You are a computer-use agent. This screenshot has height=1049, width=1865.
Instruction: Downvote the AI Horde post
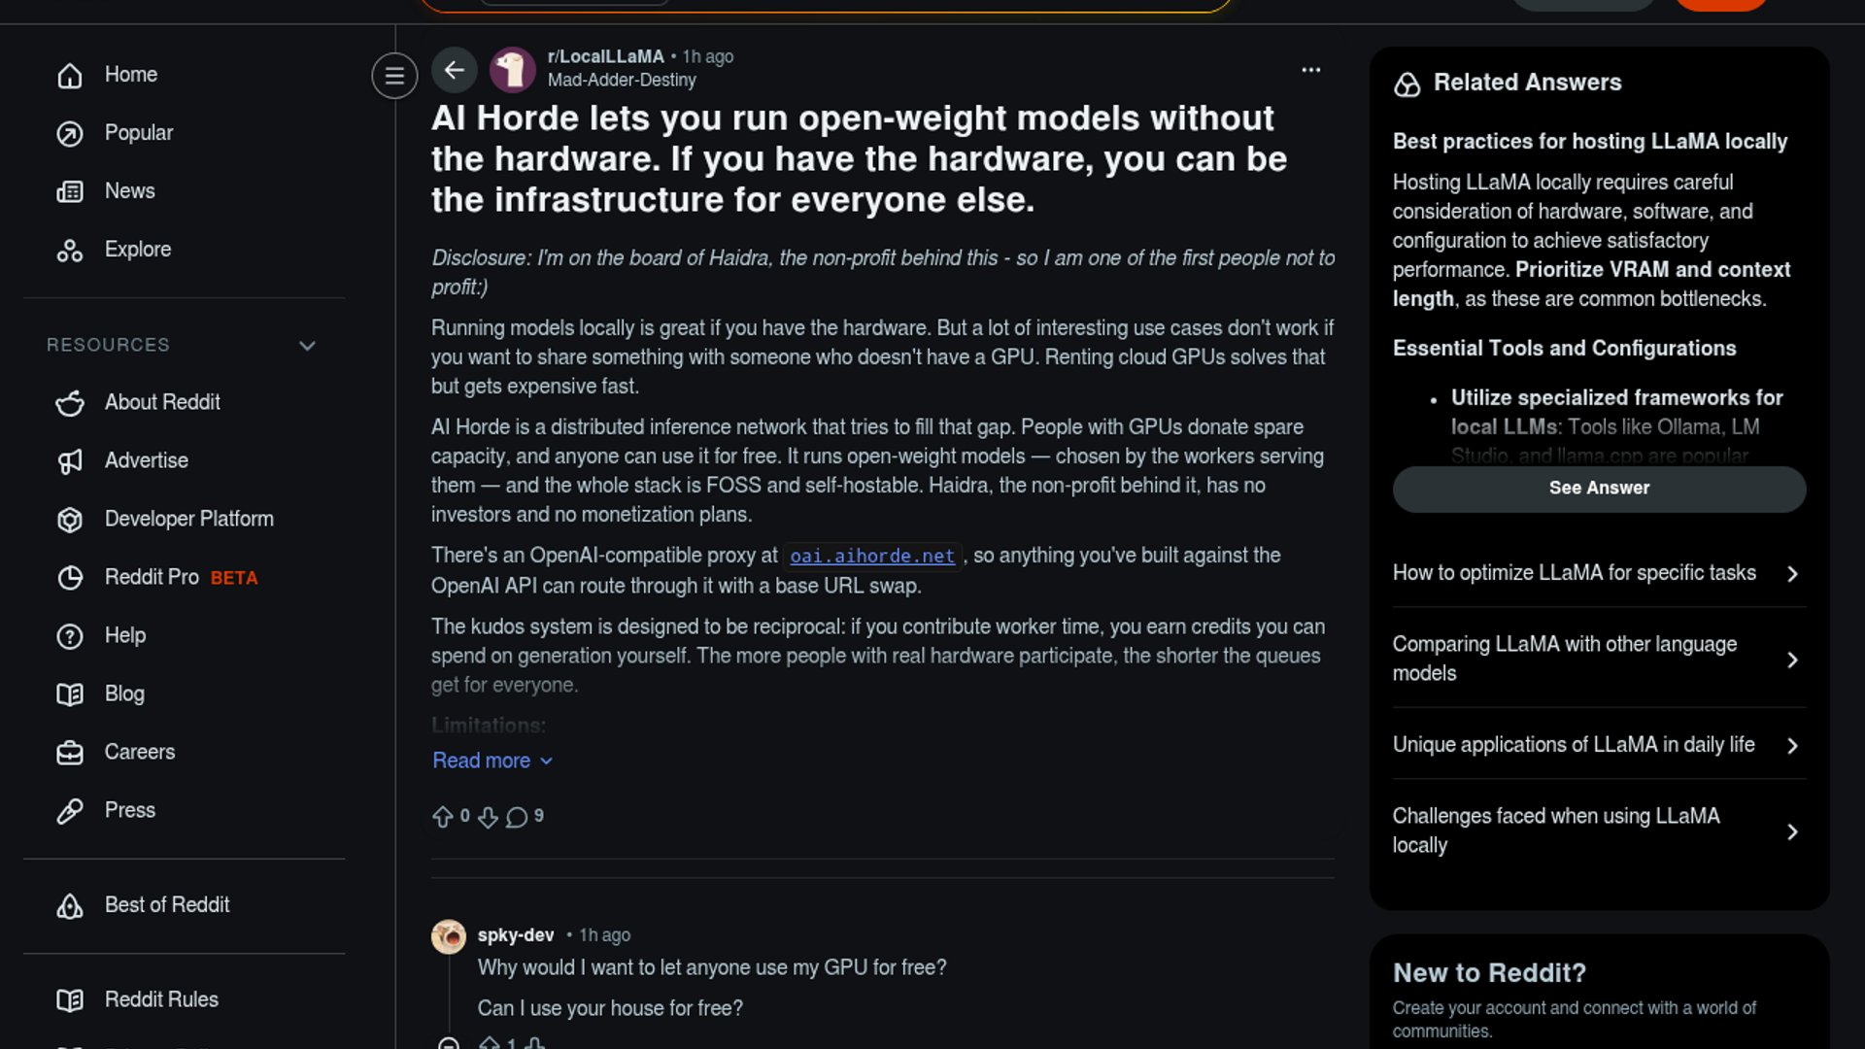pyautogui.click(x=488, y=817)
